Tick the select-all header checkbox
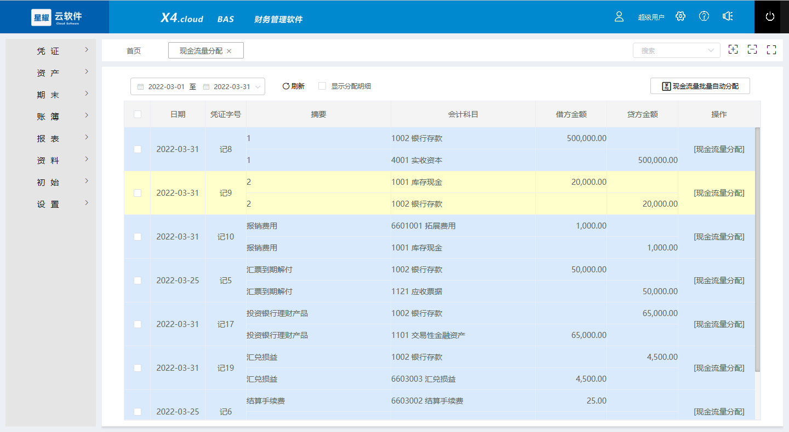Screen dimensions: 789x432 point(138,114)
